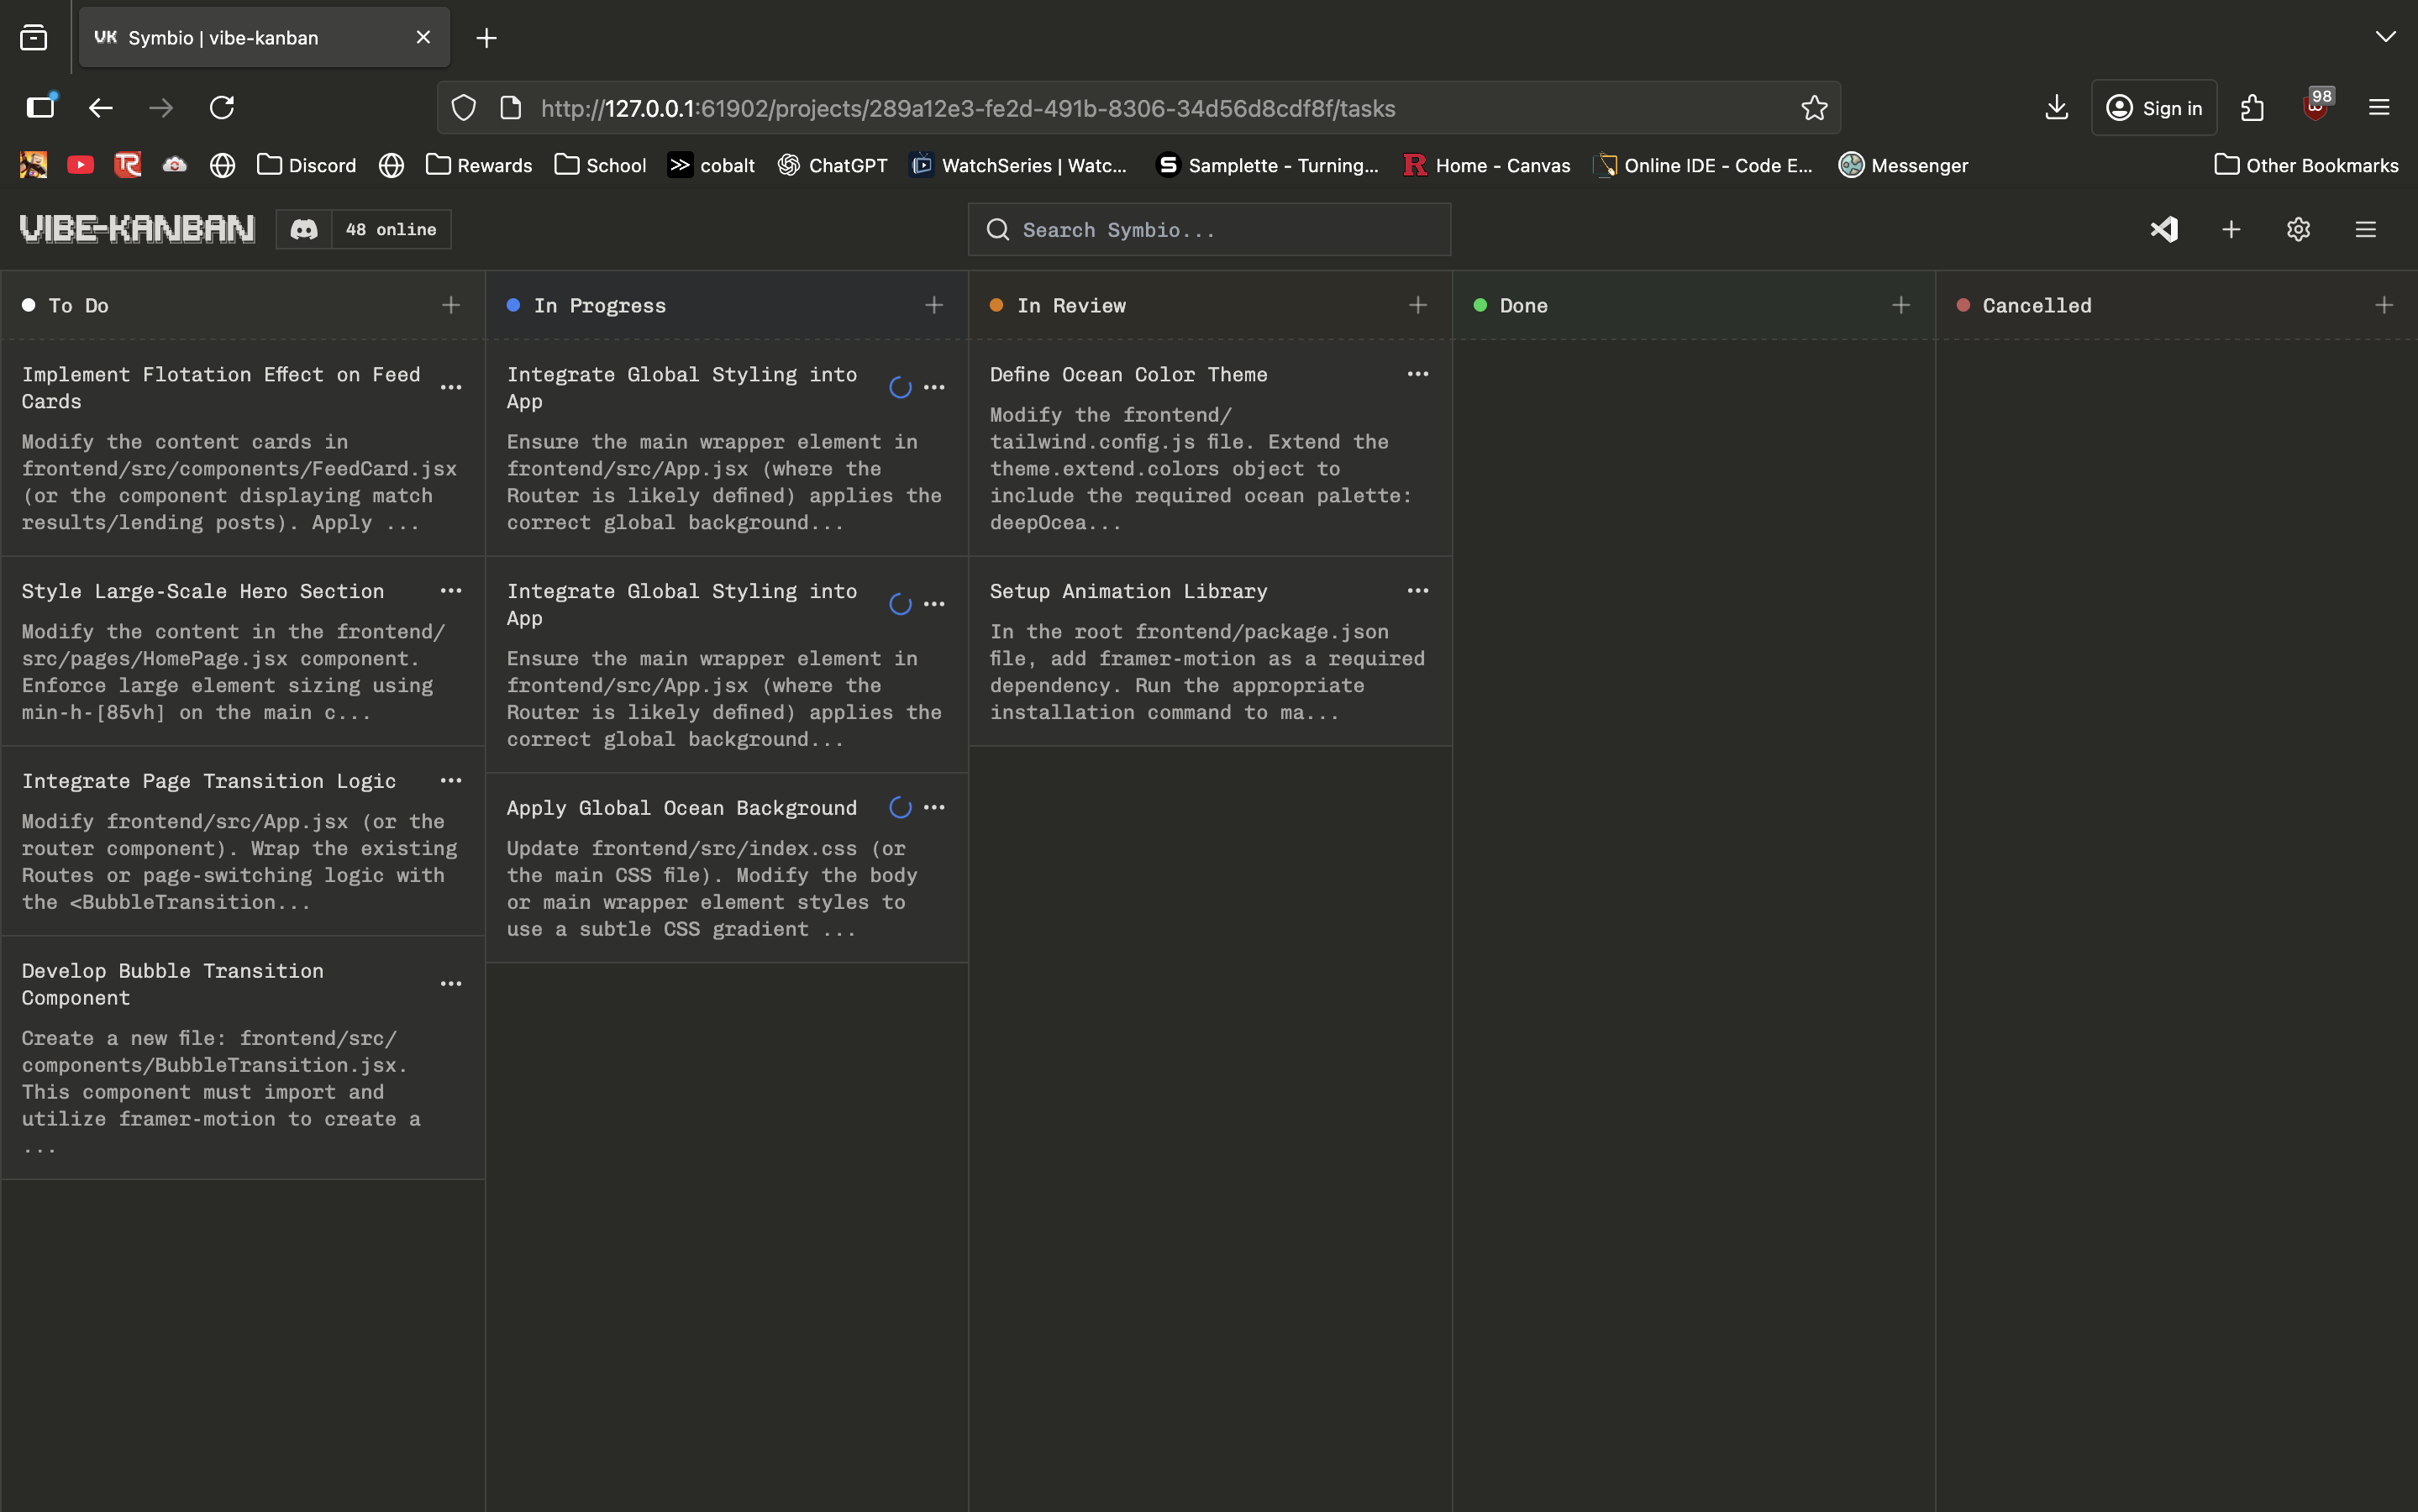
Task: Open the School bookmarks folder
Action: point(600,165)
